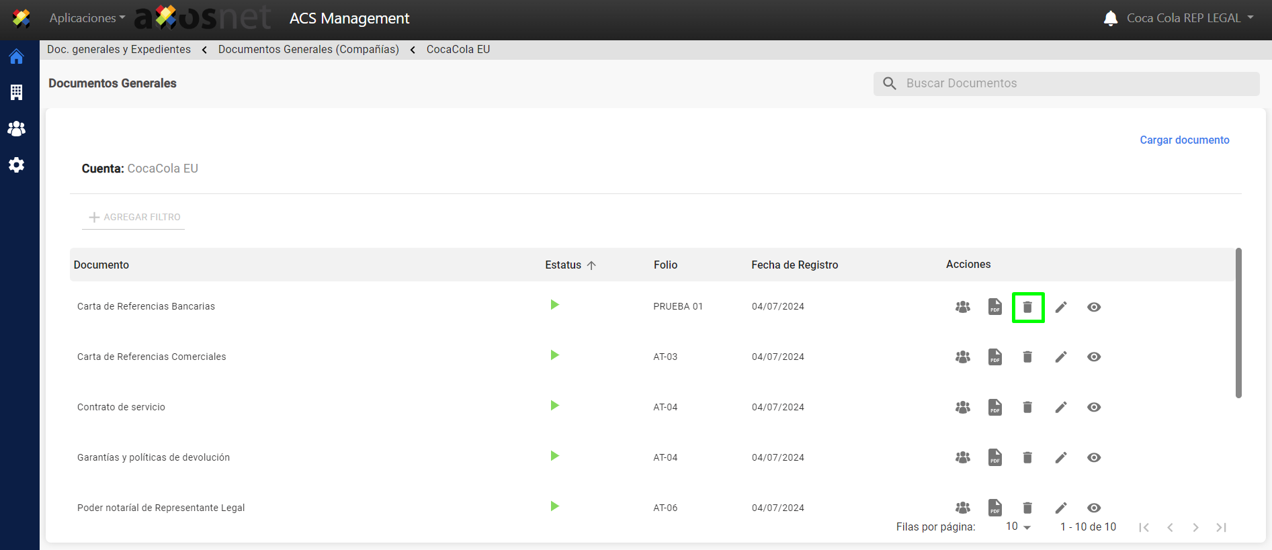This screenshot has width=1272, height=550.
Task: View Contrato de servicio with eye icon
Action: [1093, 407]
